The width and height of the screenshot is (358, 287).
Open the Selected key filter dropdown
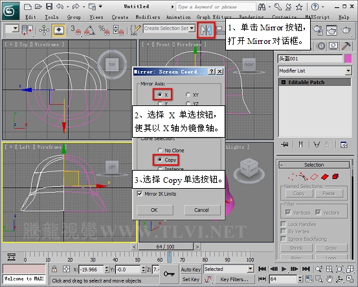(251, 269)
